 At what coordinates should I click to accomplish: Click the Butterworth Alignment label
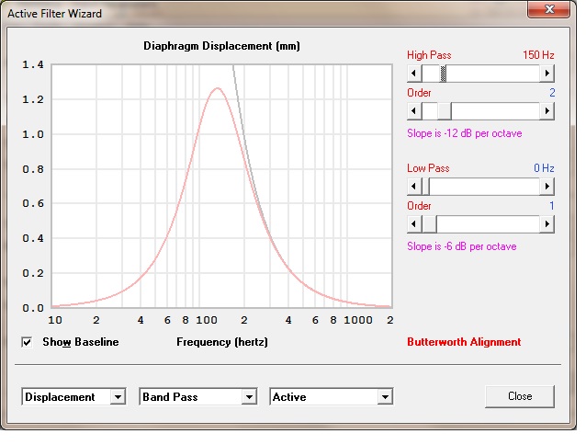pyautogui.click(x=464, y=342)
